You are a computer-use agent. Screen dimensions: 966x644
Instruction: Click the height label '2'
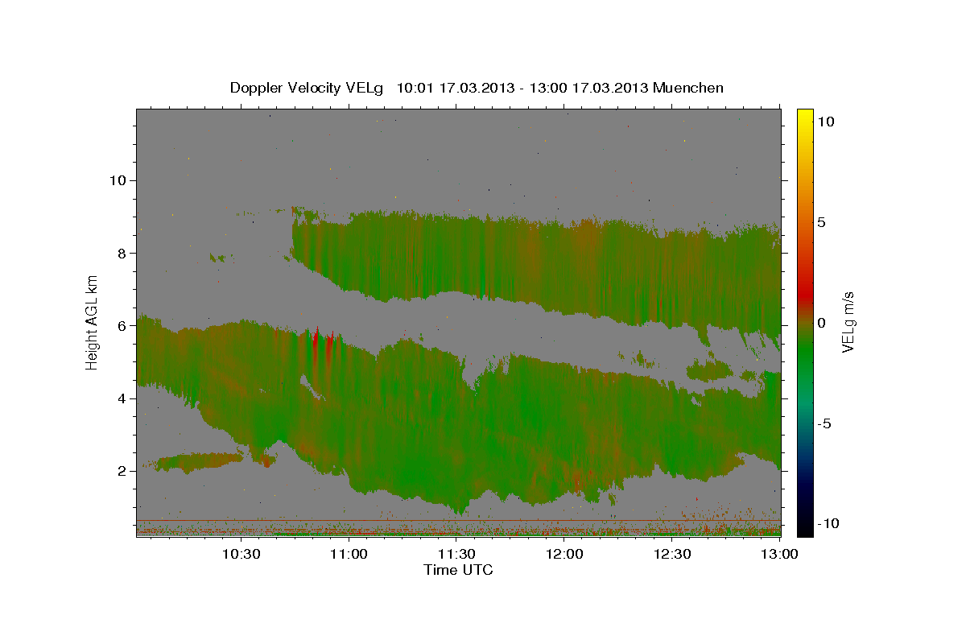point(121,471)
